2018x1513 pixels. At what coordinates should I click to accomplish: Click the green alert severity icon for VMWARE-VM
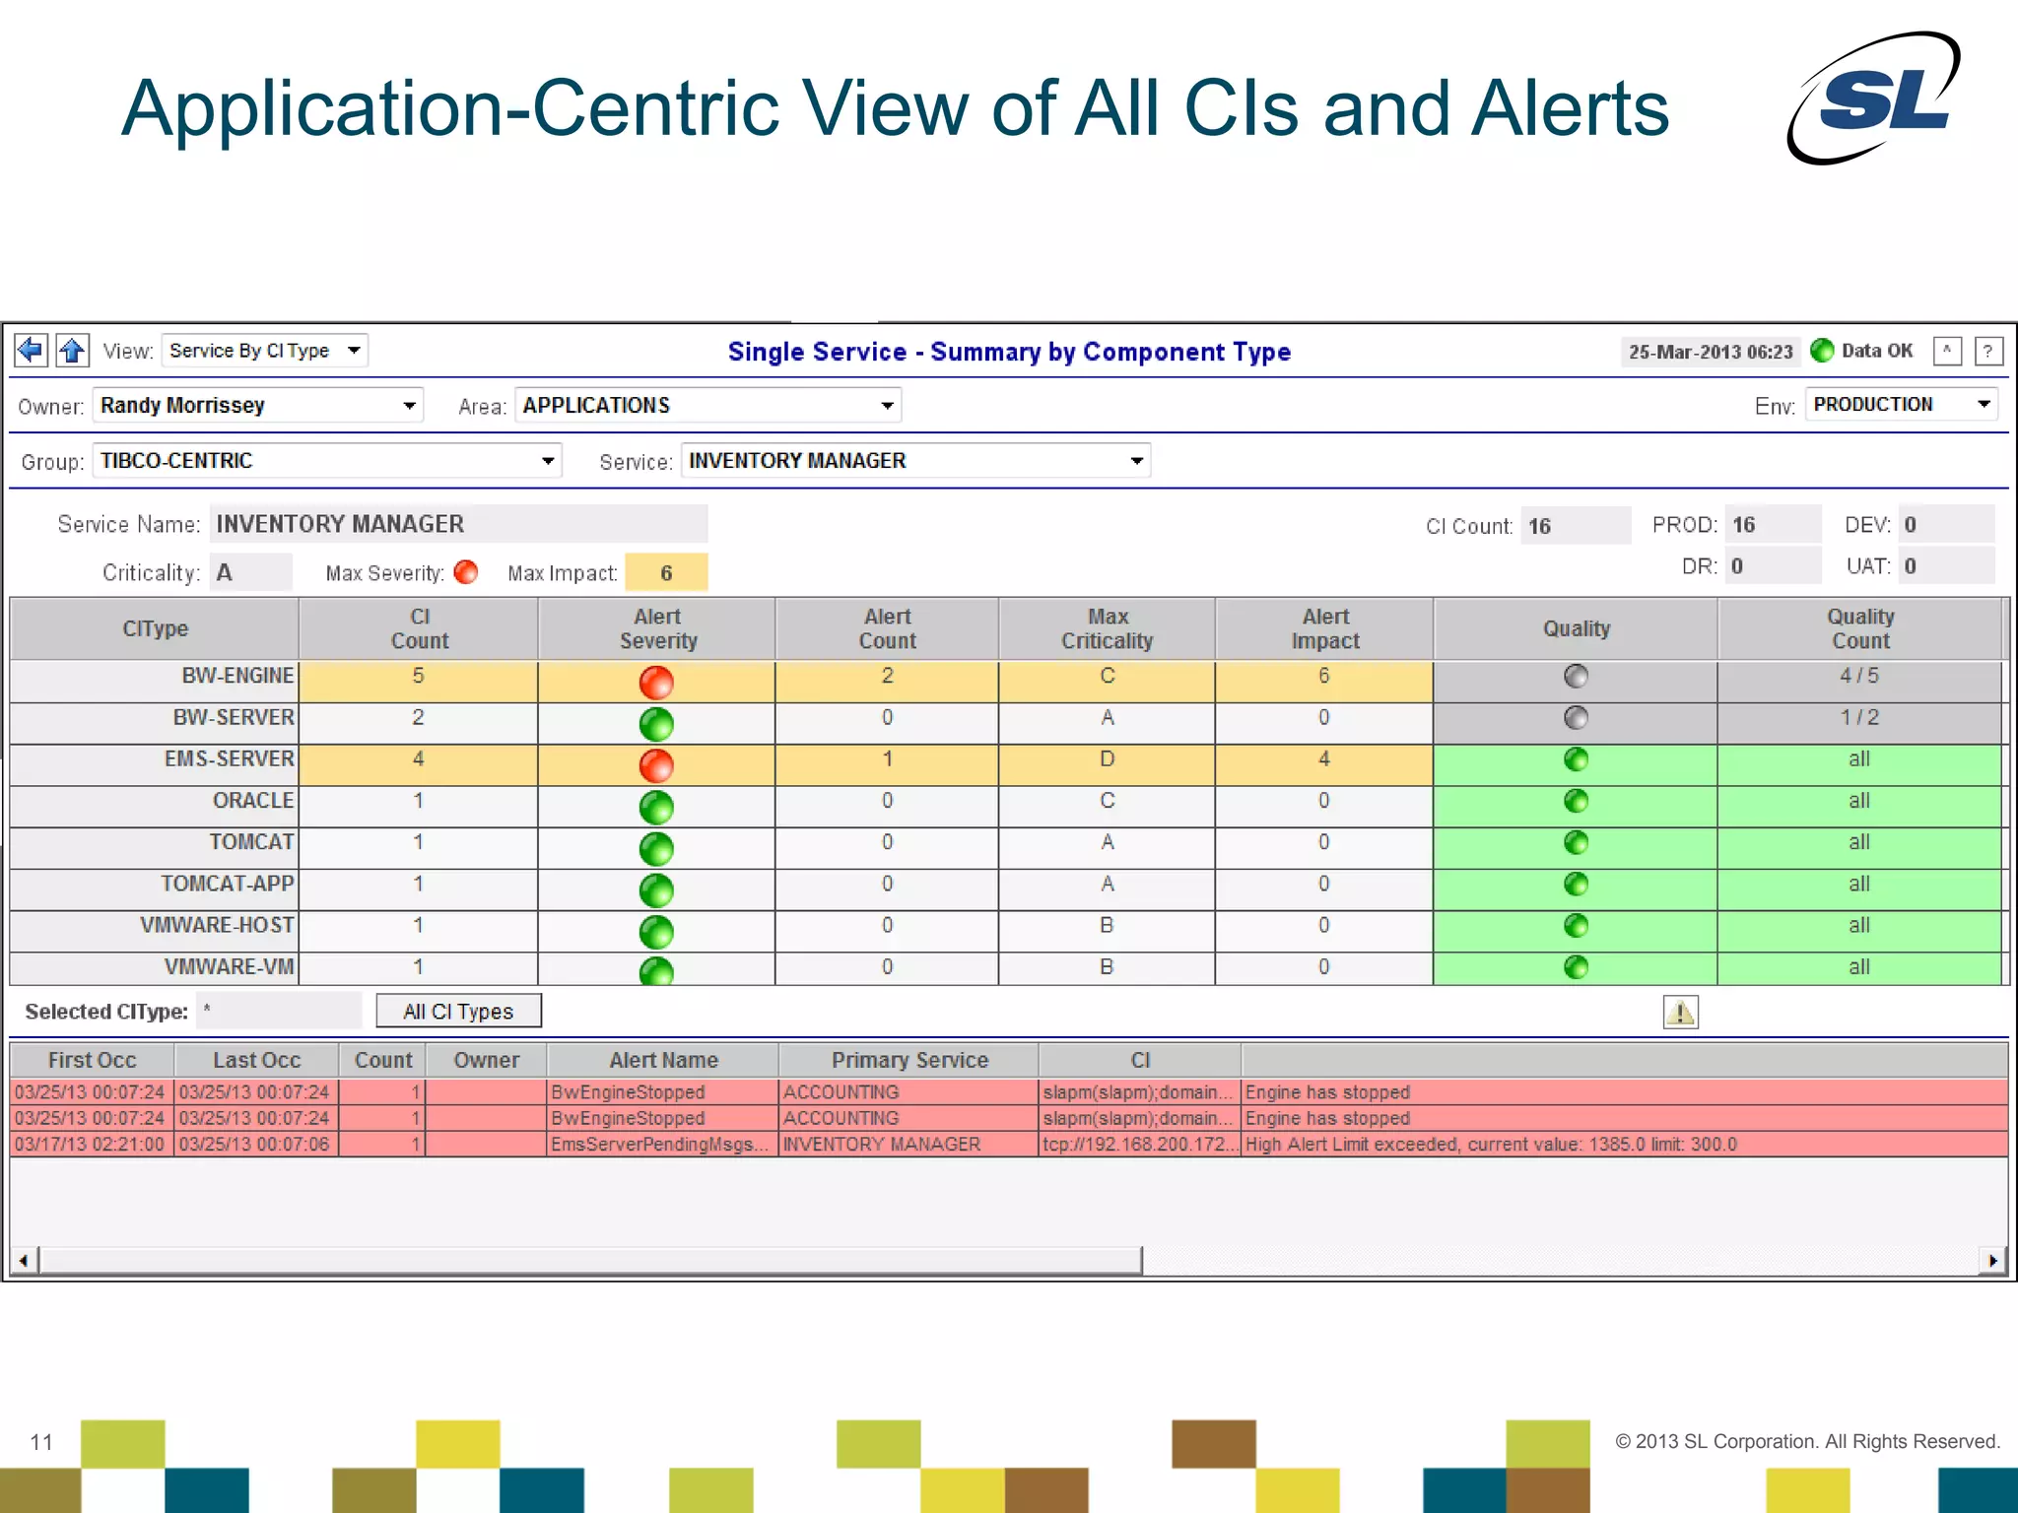[x=656, y=971]
